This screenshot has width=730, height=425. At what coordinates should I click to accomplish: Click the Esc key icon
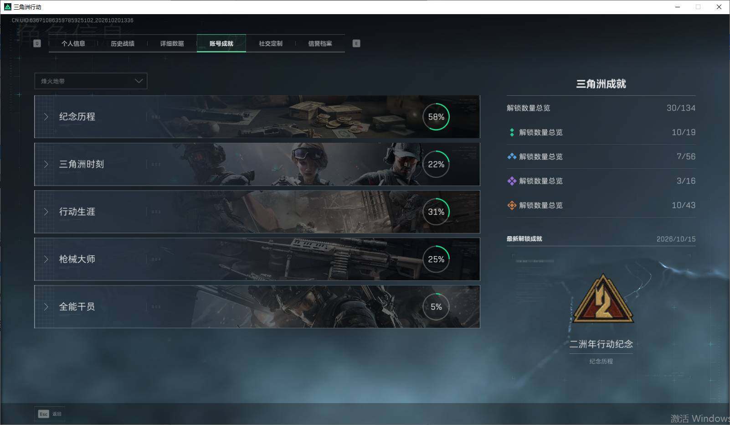(43, 414)
